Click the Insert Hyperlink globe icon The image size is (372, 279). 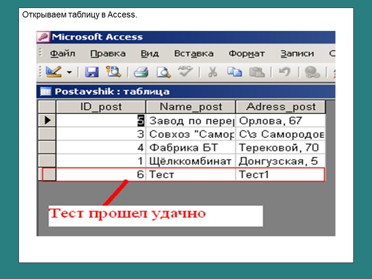click(312, 72)
